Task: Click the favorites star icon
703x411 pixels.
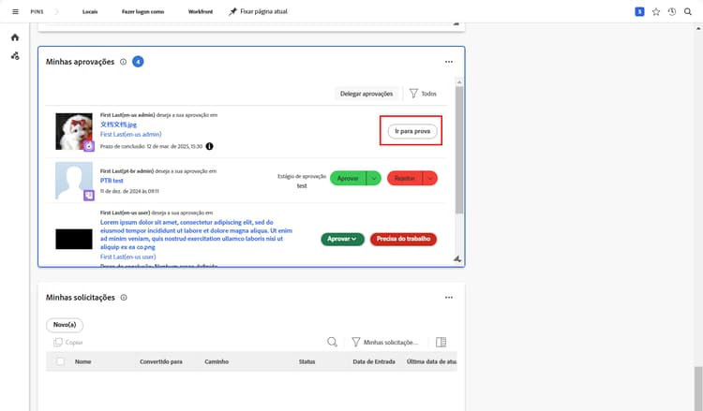Action: click(656, 11)
